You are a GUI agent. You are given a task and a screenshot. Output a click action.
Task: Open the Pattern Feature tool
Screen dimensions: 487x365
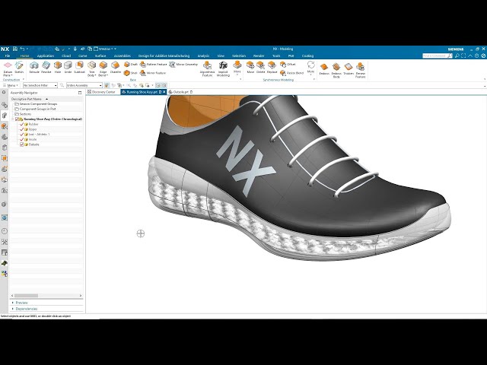(154, 64)
